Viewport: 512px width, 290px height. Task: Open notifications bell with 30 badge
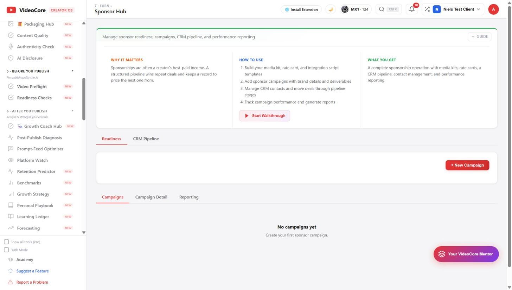(x=412, y=9)
